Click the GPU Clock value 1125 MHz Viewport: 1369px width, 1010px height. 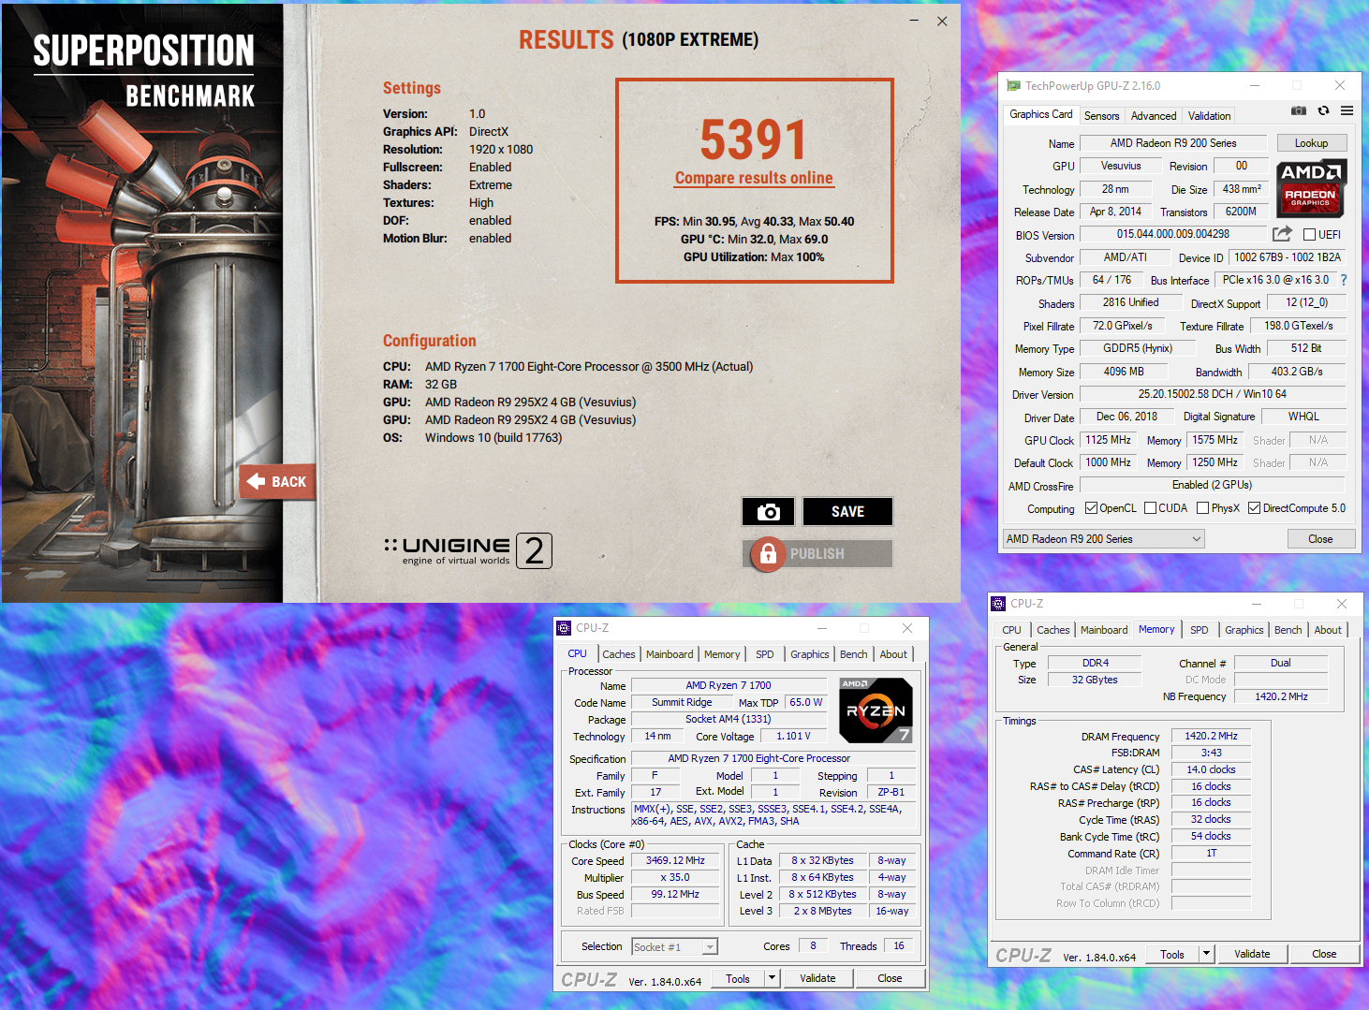point(1109,440)
